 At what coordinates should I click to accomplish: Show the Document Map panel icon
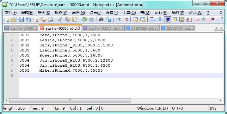click(x=182, y=19)
